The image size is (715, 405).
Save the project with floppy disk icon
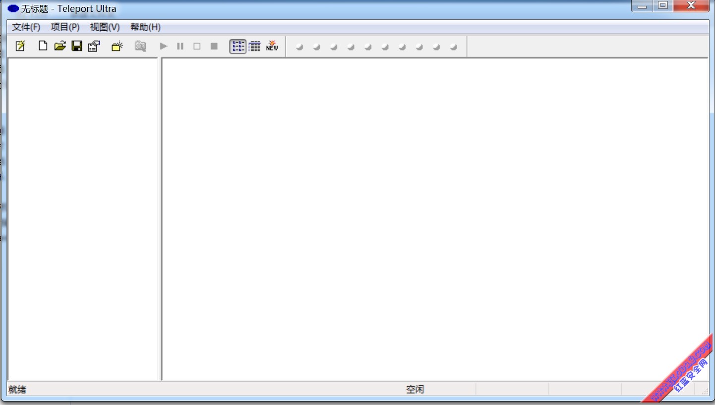[77, 46]
